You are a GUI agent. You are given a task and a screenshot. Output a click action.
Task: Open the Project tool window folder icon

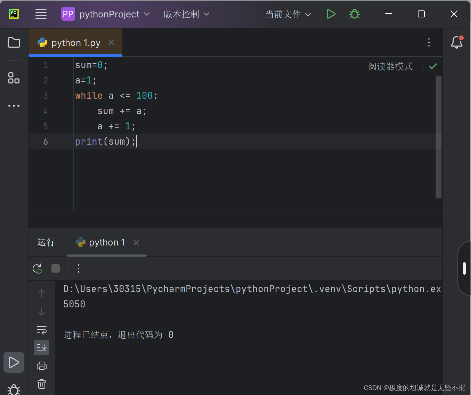pos(14,42)
